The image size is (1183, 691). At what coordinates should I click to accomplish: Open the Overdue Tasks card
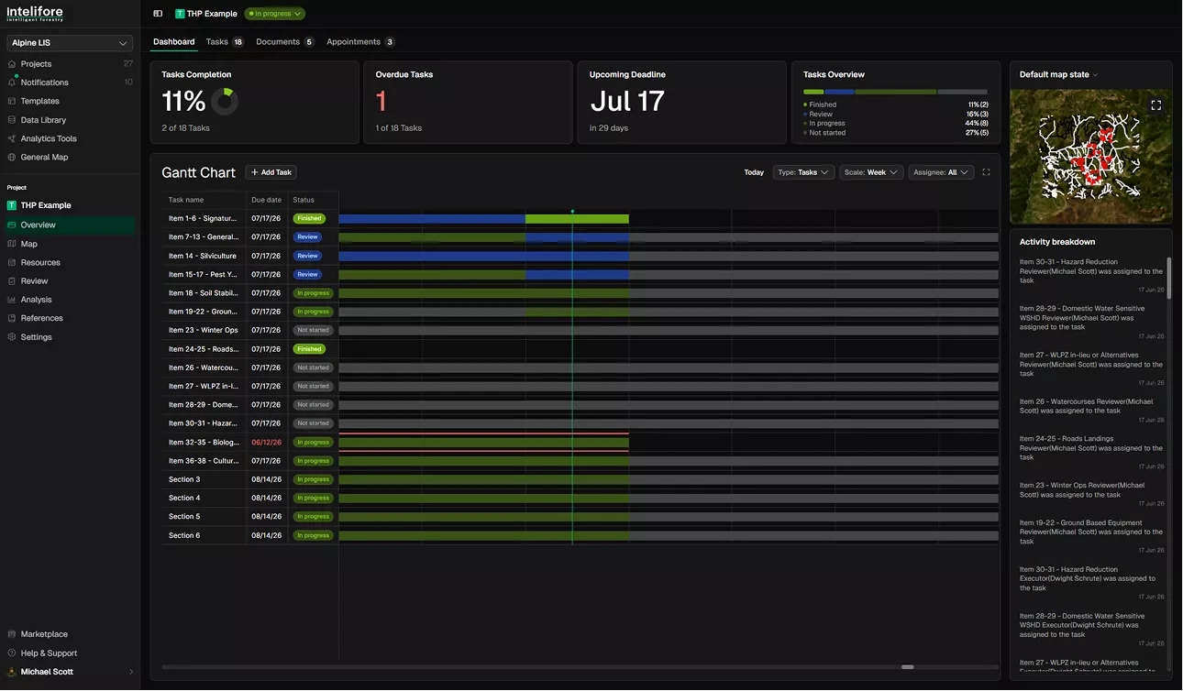[468, 103]
